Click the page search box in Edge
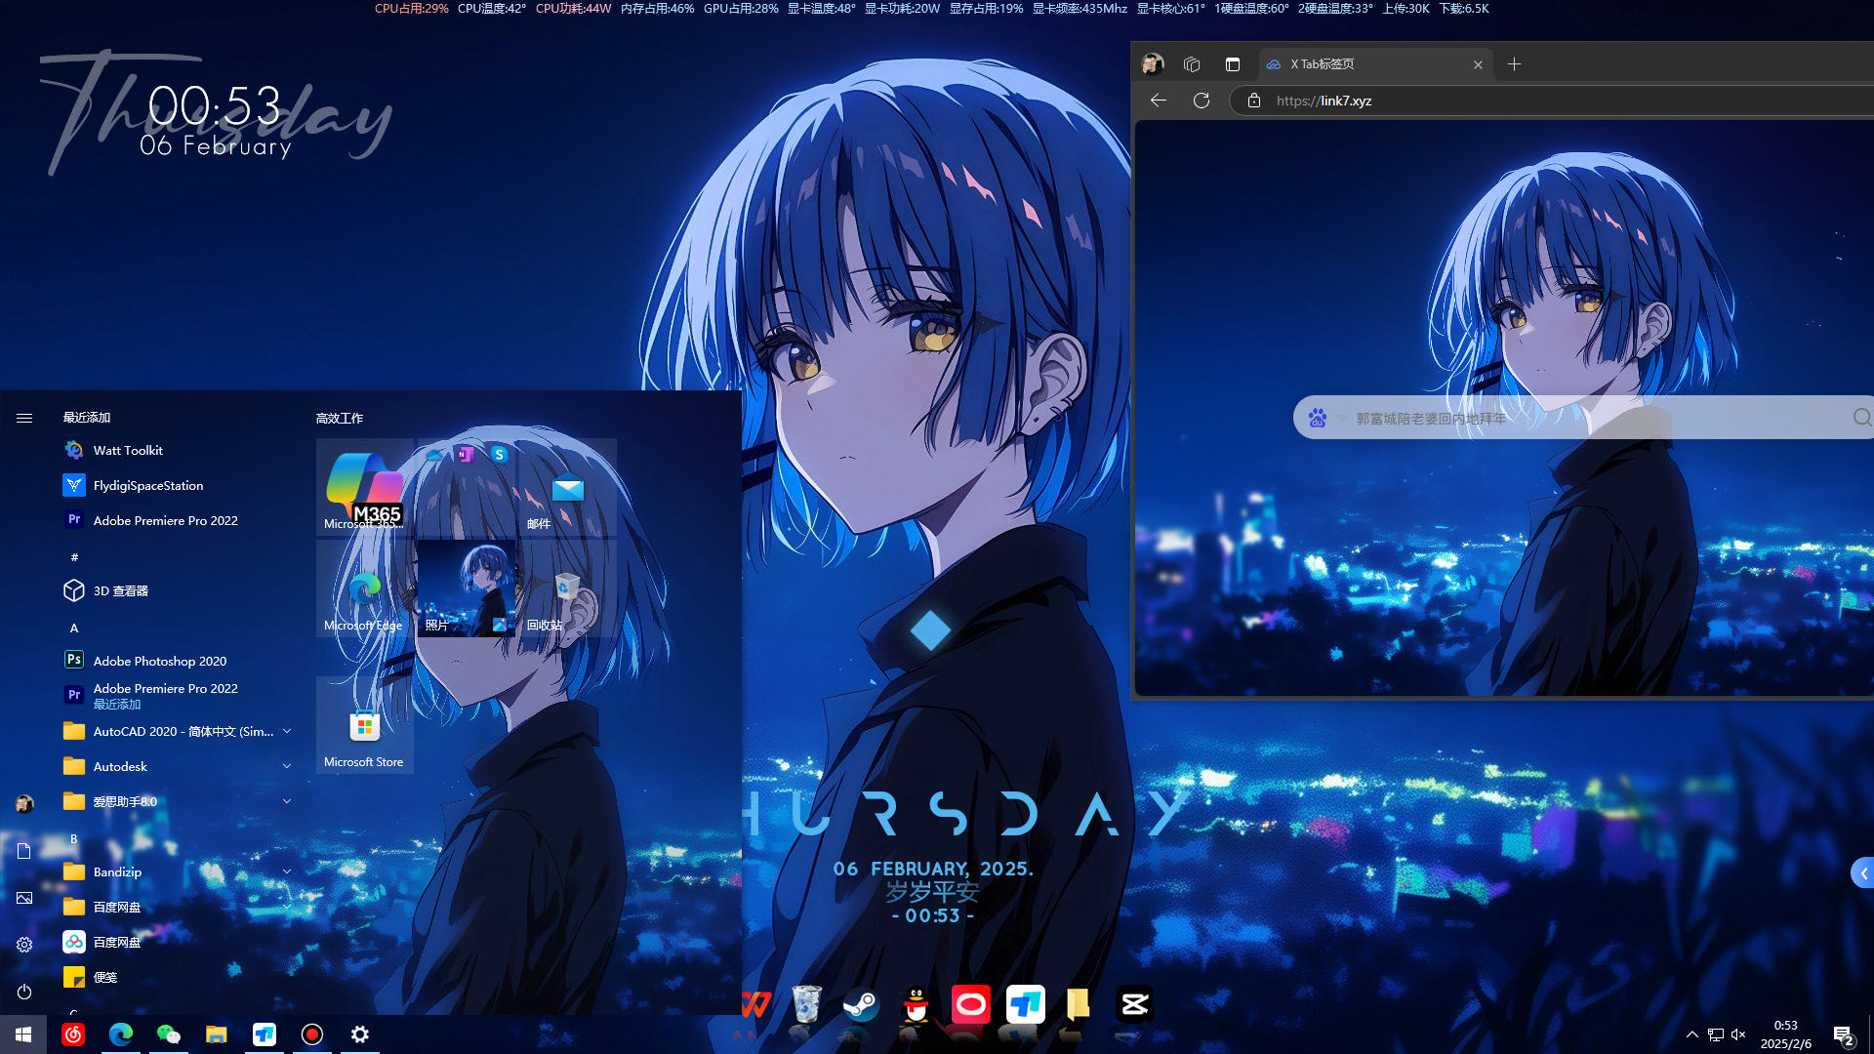 [1583, 418]
